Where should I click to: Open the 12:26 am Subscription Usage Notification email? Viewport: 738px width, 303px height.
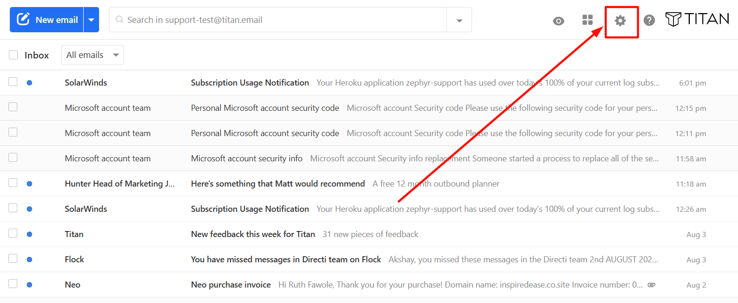click(369, 209)
